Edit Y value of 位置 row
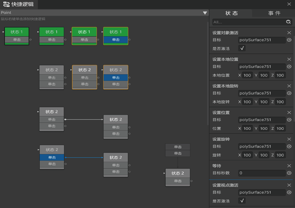 click(x=264, y=128)
